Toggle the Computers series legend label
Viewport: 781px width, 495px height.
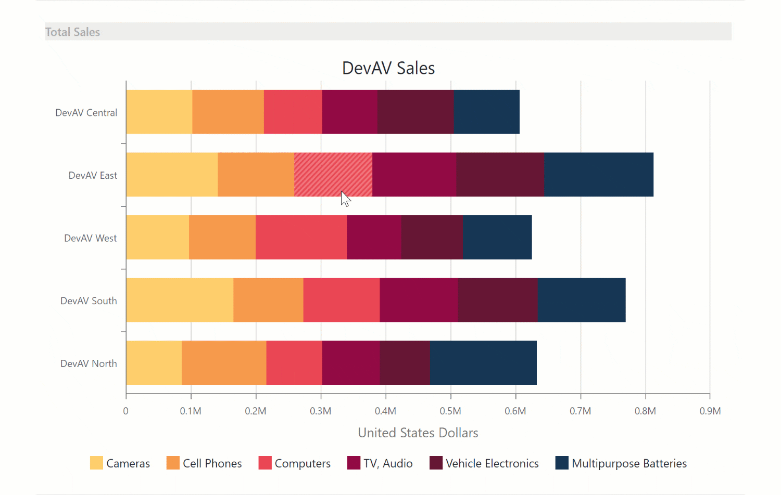click(x=303, y=463)
